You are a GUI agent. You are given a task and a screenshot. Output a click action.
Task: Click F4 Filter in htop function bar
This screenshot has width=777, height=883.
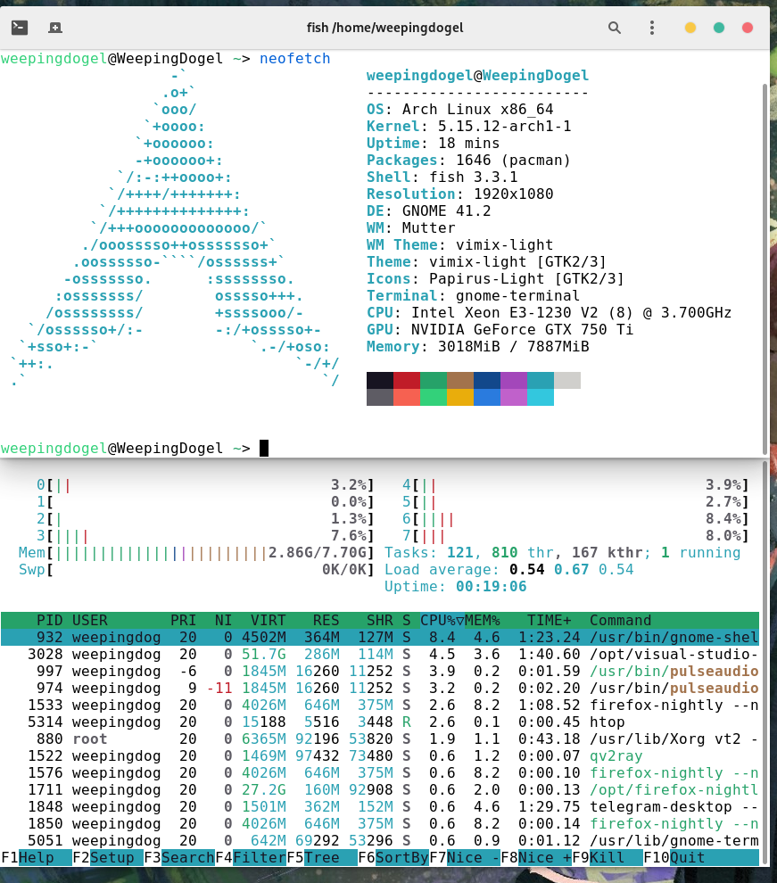tap(251, 857)
